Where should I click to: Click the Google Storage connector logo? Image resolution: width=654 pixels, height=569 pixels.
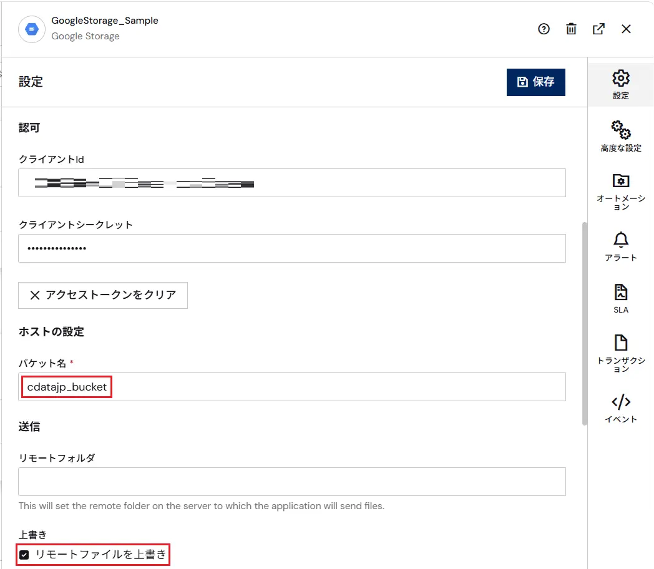pyautogui.click(x=32, y=29)
